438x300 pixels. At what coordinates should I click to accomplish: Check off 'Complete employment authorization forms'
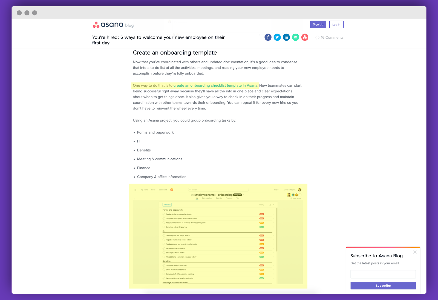click(164, 218)
